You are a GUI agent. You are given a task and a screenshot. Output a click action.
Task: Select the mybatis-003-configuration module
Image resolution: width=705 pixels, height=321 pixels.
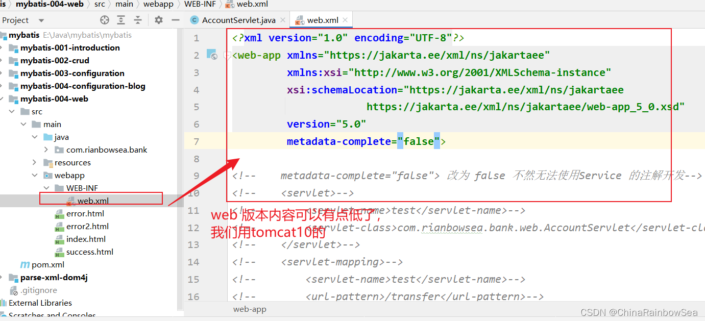tap(72, 73)
